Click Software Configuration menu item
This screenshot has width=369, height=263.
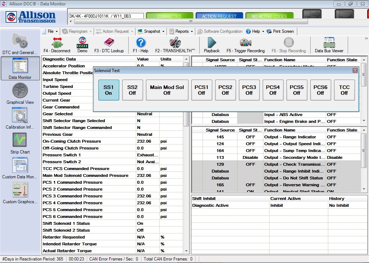tap(219, 31)
